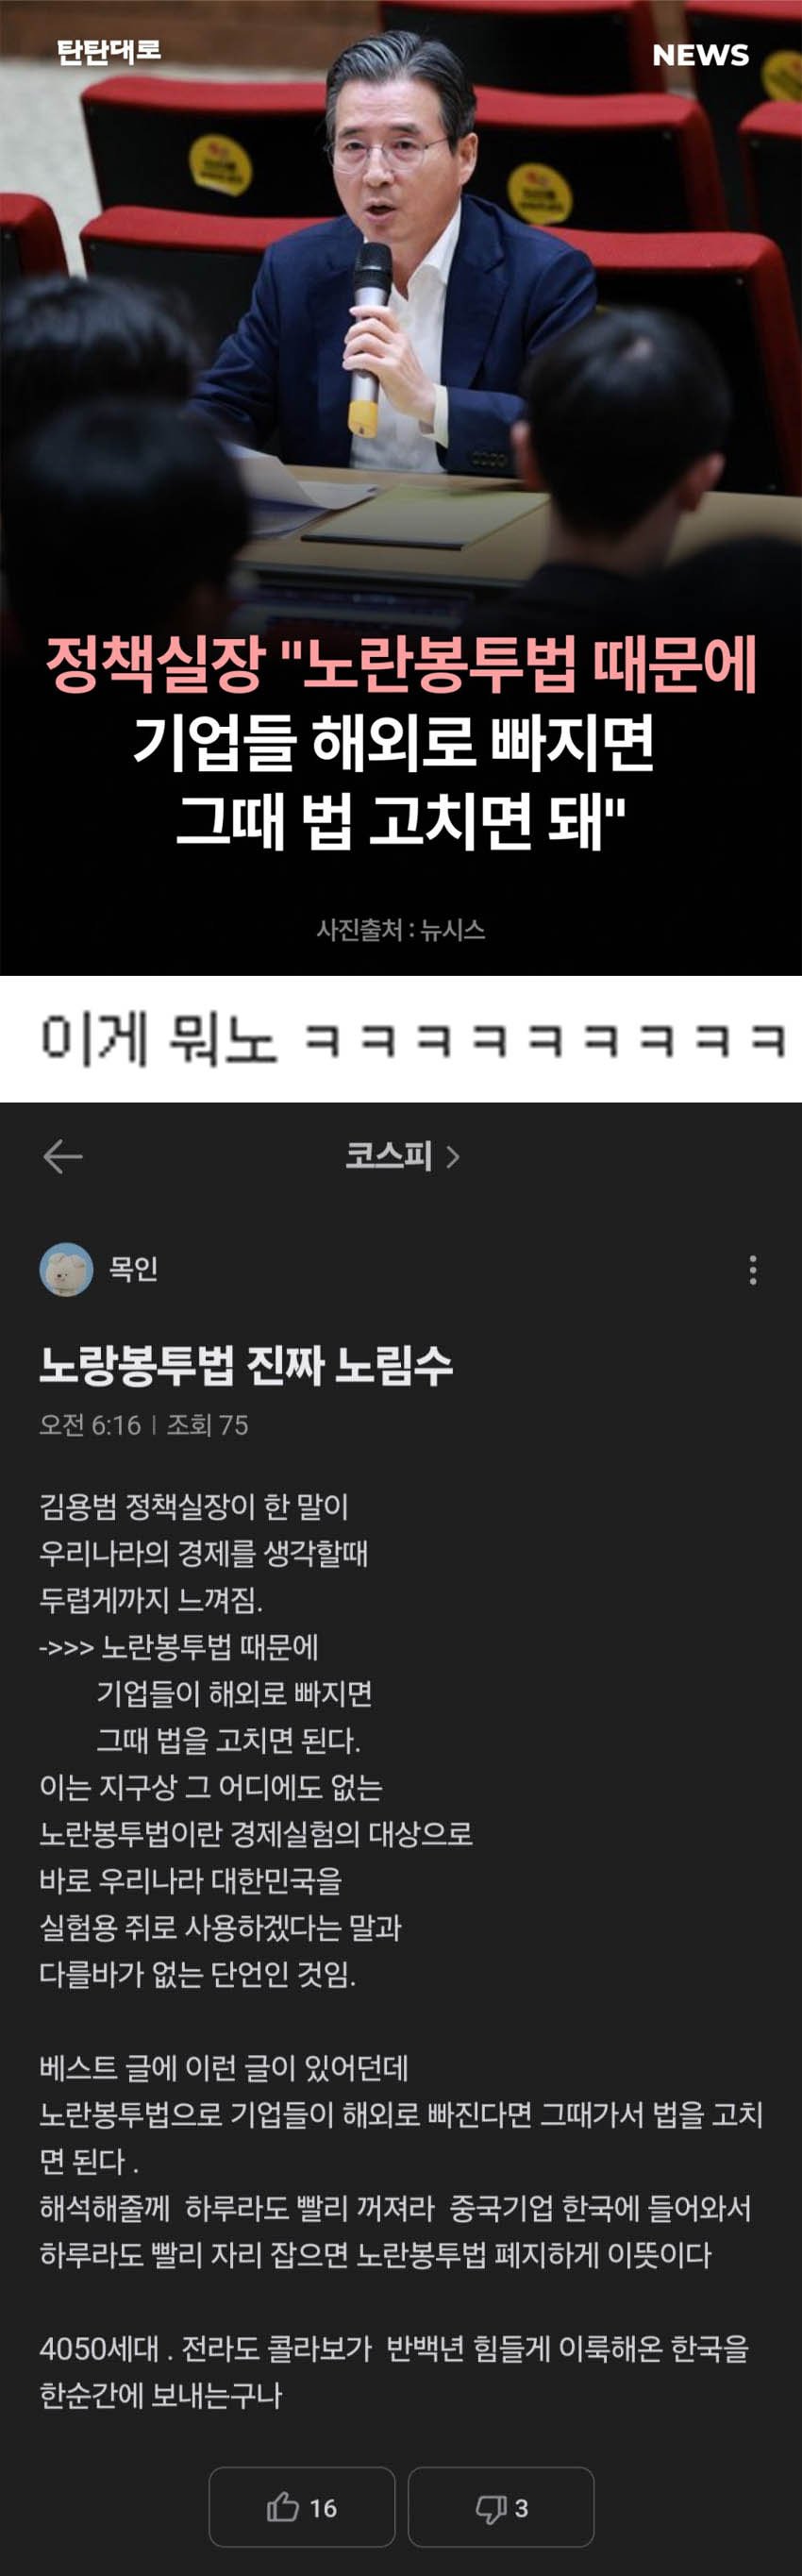Click the 코스피 board title
Image resolution: width=802 pixels, height=2576 pixels.
(x=388, y=1156)
